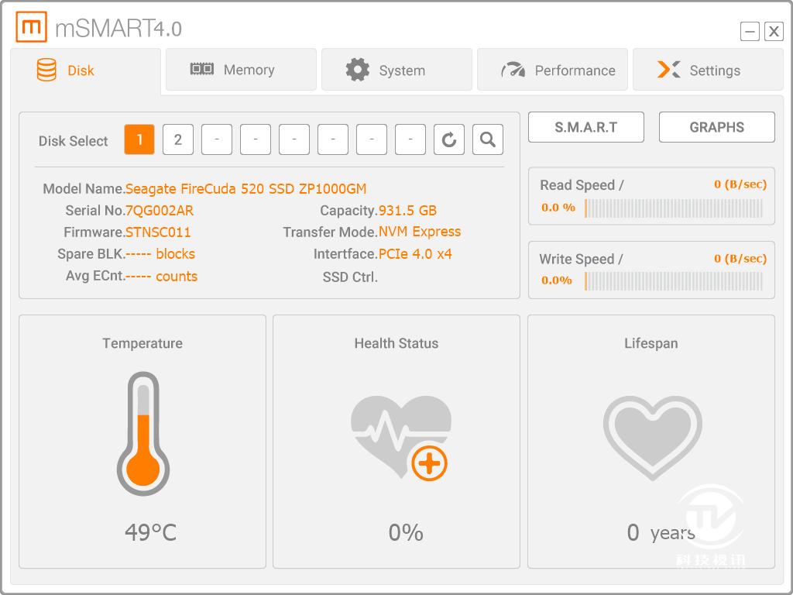The width and height of the screenshot is (793, 595).
Task: Go to the Performance tab
Action: point(552,70)
